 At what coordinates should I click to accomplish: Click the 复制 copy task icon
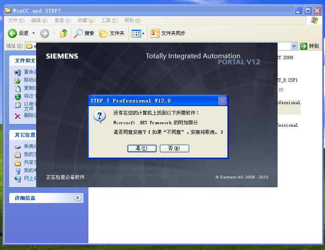tap(18, 88)
